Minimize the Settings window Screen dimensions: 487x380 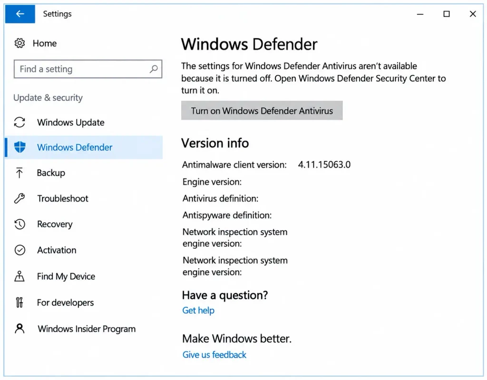tap(420, 14)
